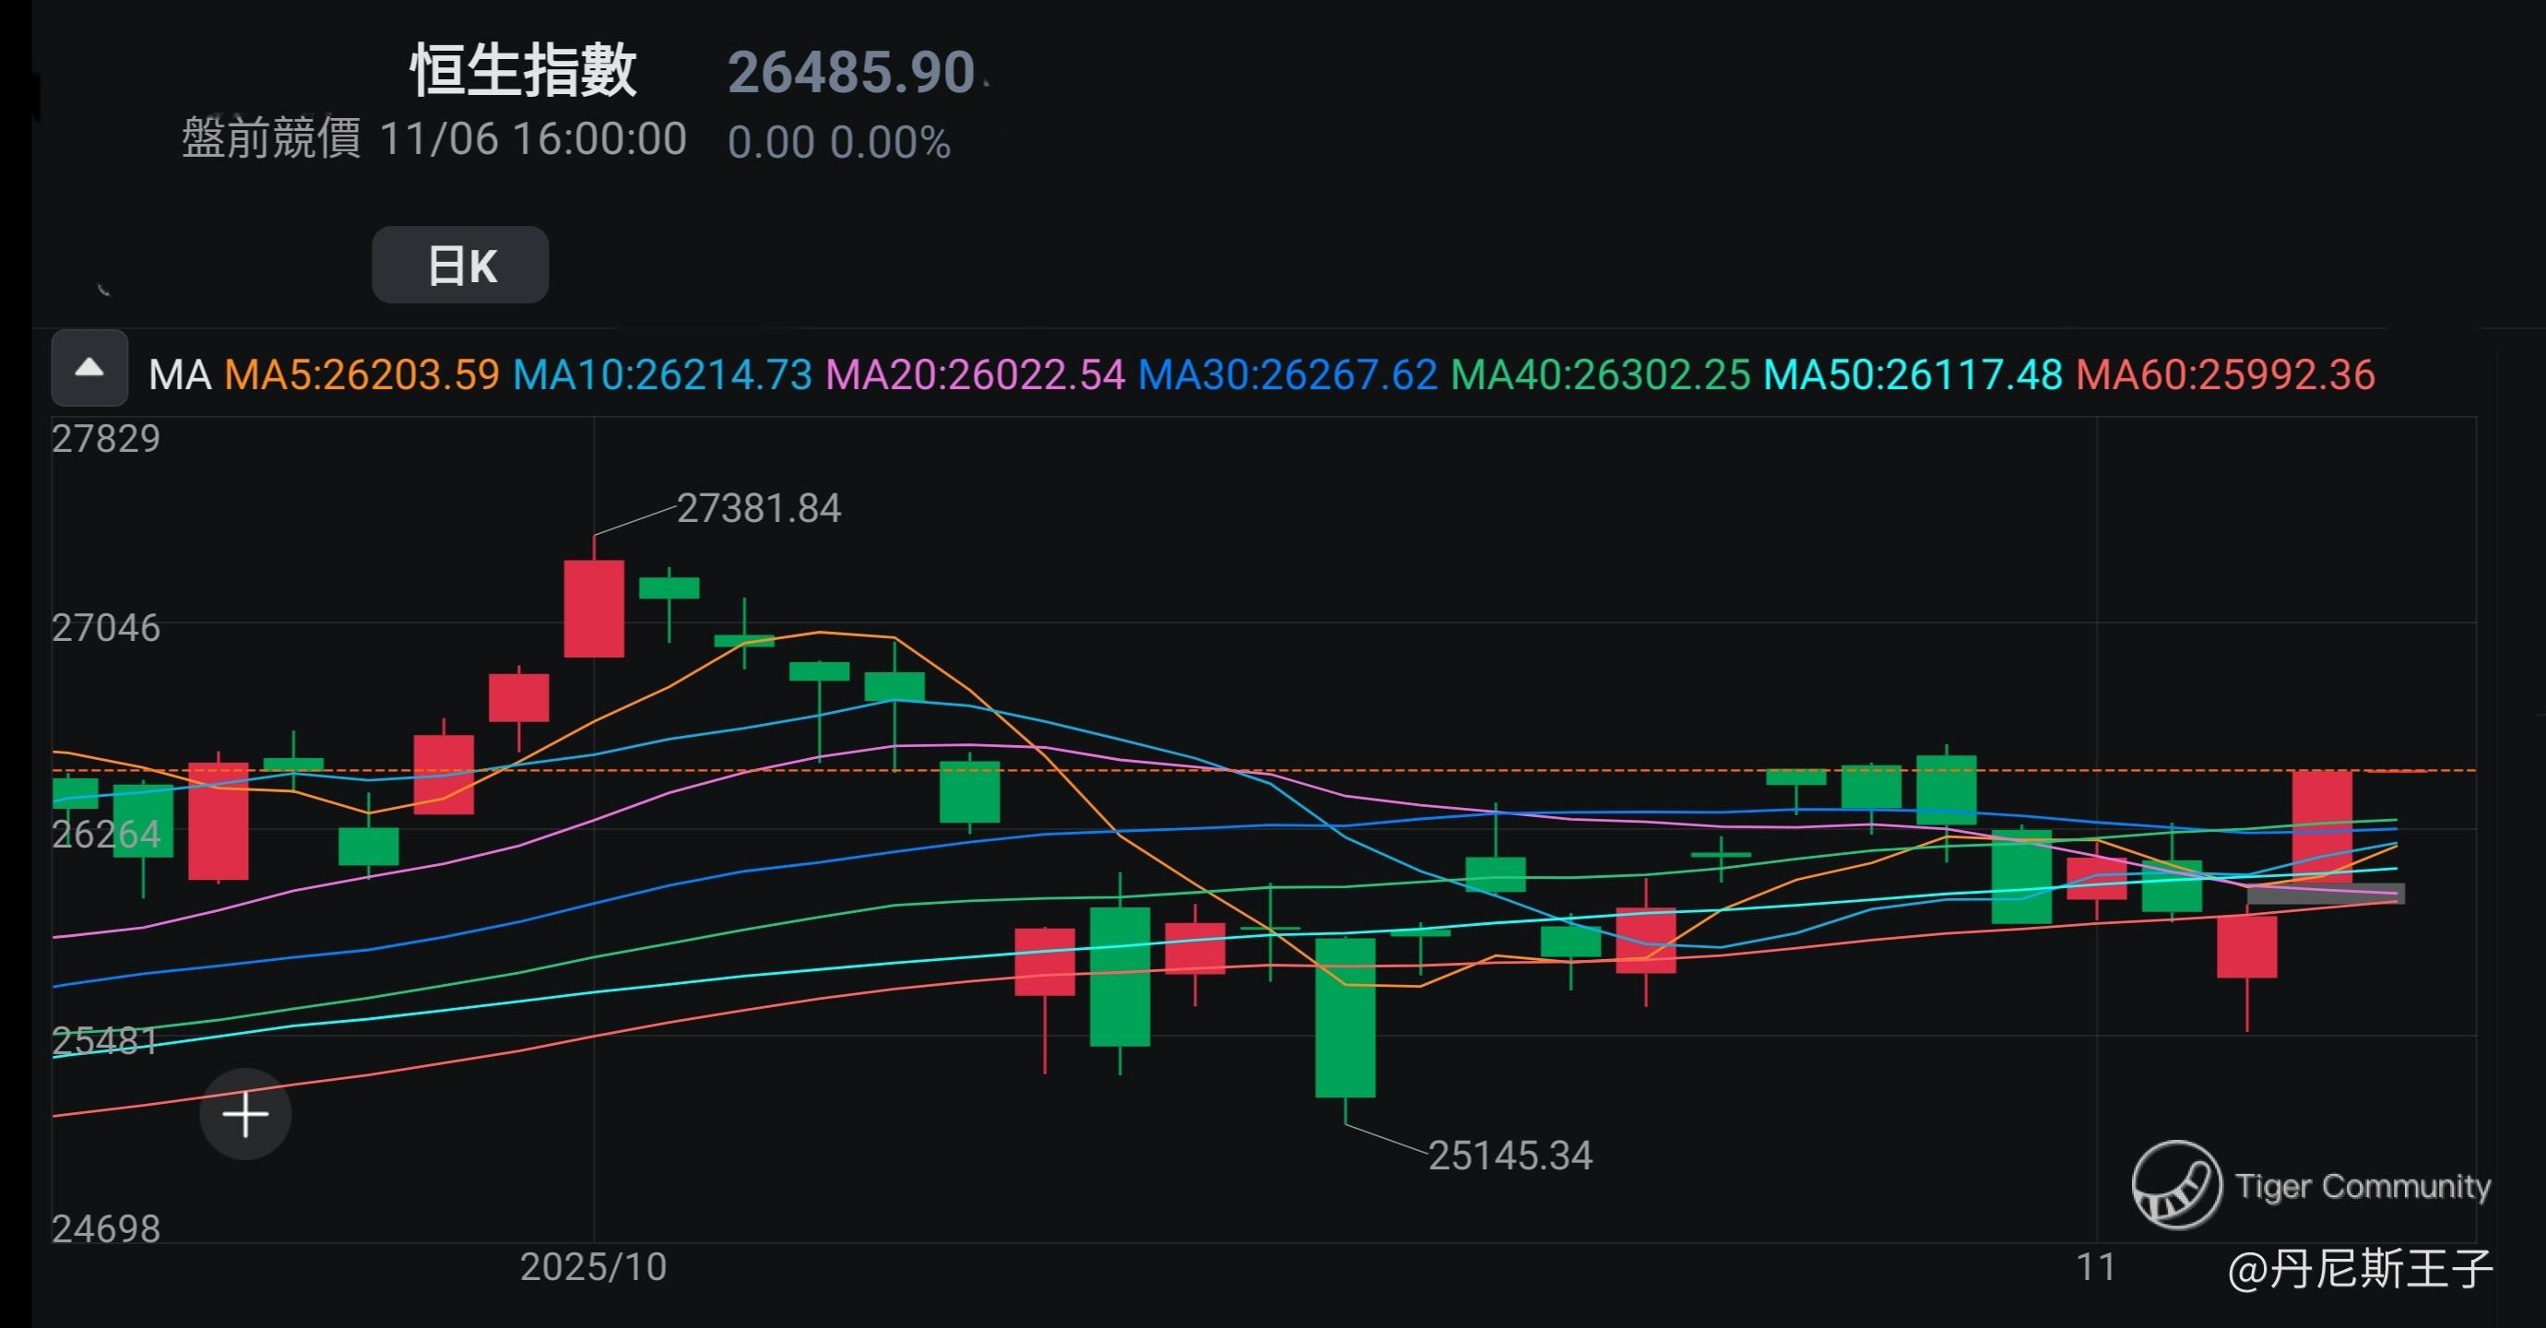Click the MA30 blue indicator label
This screenshot has width=2546, height=1328.
(1287, 375)
